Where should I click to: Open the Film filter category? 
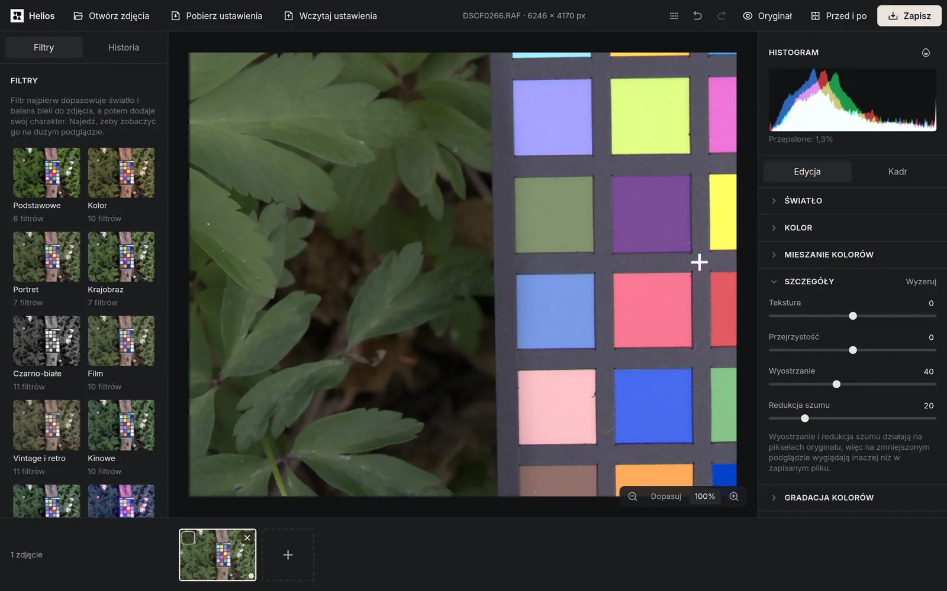121,353
